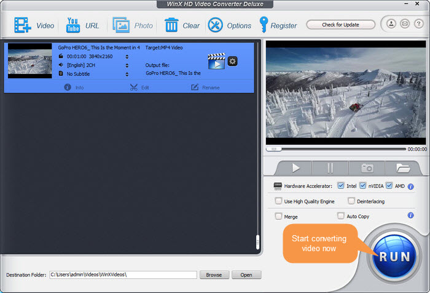This screenshot has width=430, height=293.
Task: Click the email envelope icon
Action: coord(405,24)
